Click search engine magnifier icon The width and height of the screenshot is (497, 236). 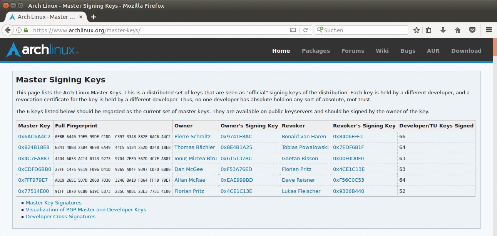click(320, 30)
